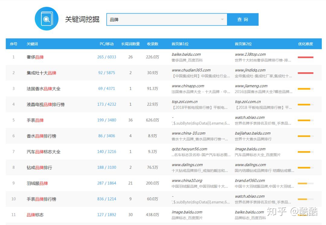Viewport: 326px width, 225px height.
Task: Click the difficulty bar for 羽绒服品牌
Action: coord(305,183)
